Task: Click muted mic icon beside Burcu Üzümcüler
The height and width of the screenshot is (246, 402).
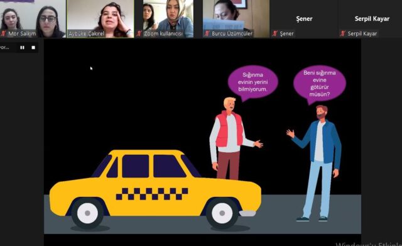Action: point(207,33)
